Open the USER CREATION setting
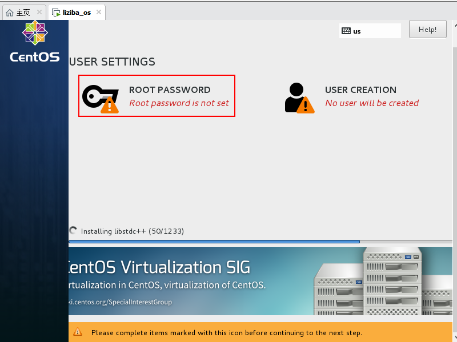The image size is (457, 342). [360, 89]
